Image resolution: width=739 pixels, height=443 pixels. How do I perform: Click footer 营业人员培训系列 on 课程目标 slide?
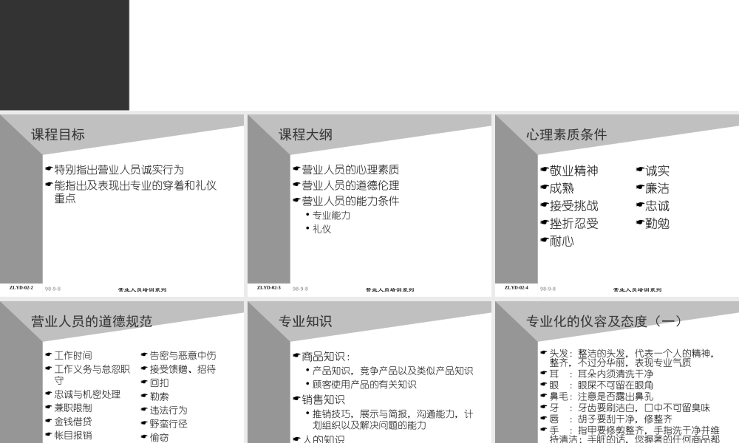[143, 290]
